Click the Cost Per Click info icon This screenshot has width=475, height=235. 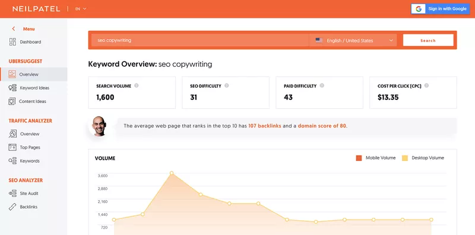pos(426,86)
